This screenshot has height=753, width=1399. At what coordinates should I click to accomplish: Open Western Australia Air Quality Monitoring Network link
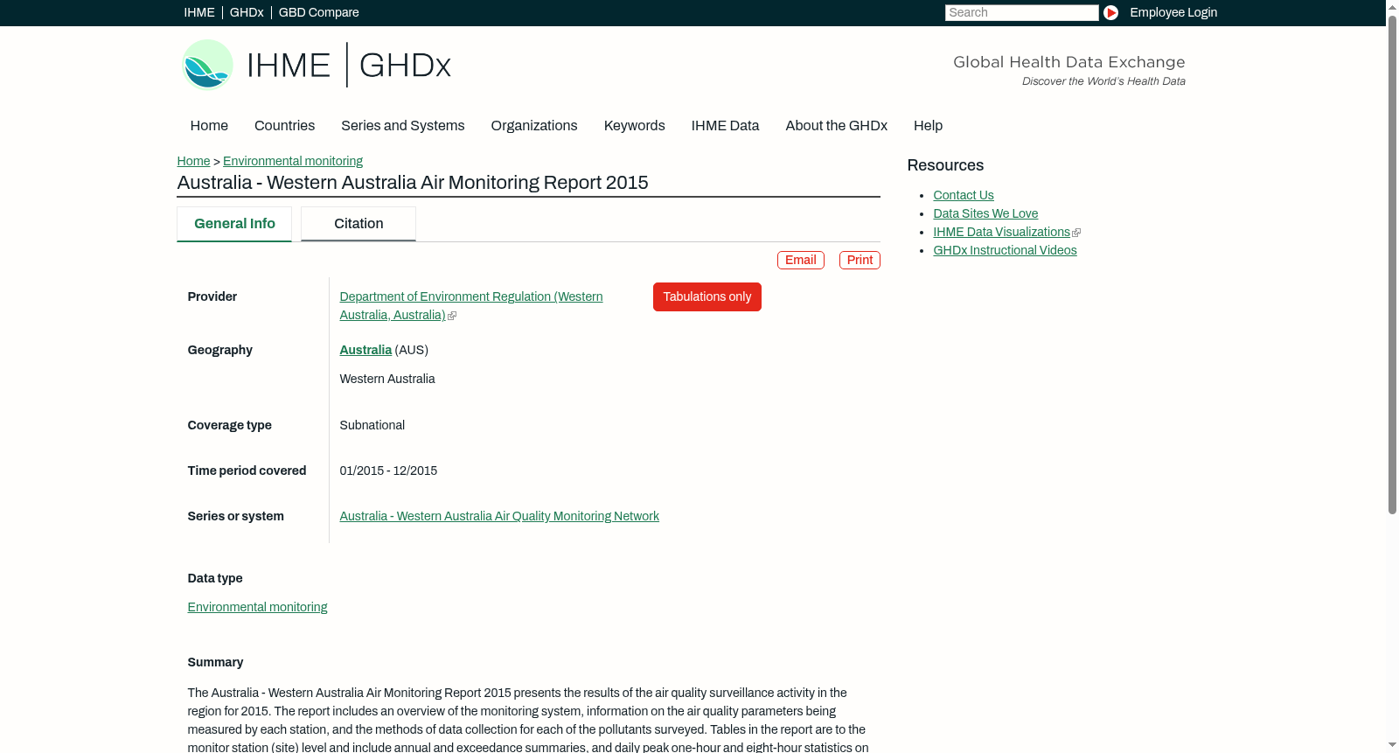pos(499,516)
